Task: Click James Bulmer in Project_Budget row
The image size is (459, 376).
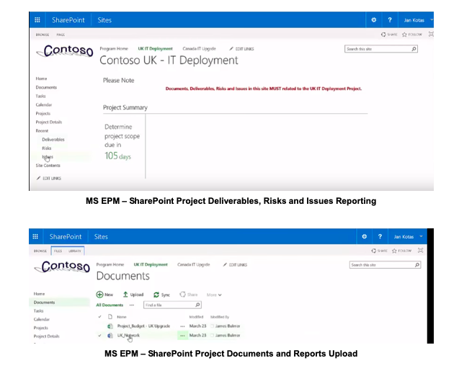Action: point(228,326)
